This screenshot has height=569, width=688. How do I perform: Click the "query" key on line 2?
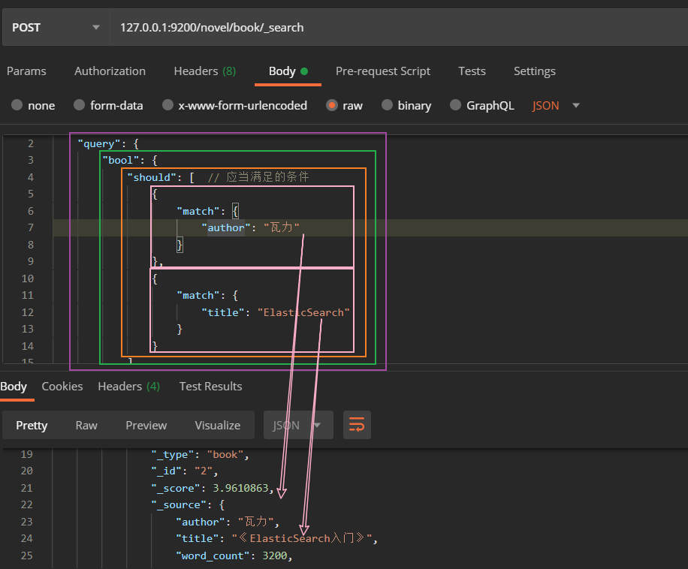pos(99,143)
